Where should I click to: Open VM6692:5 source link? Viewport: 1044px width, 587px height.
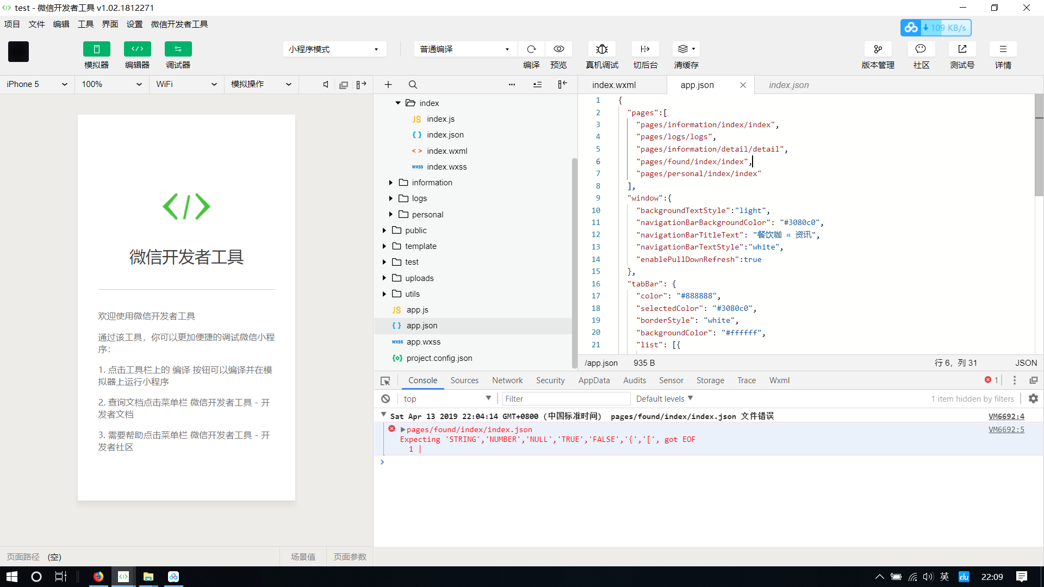click(1006, 429)
